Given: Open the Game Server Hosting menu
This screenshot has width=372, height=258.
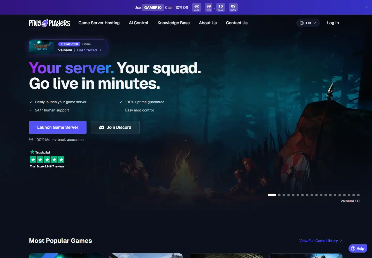Looking at the screenshot, I should (99, 23).
